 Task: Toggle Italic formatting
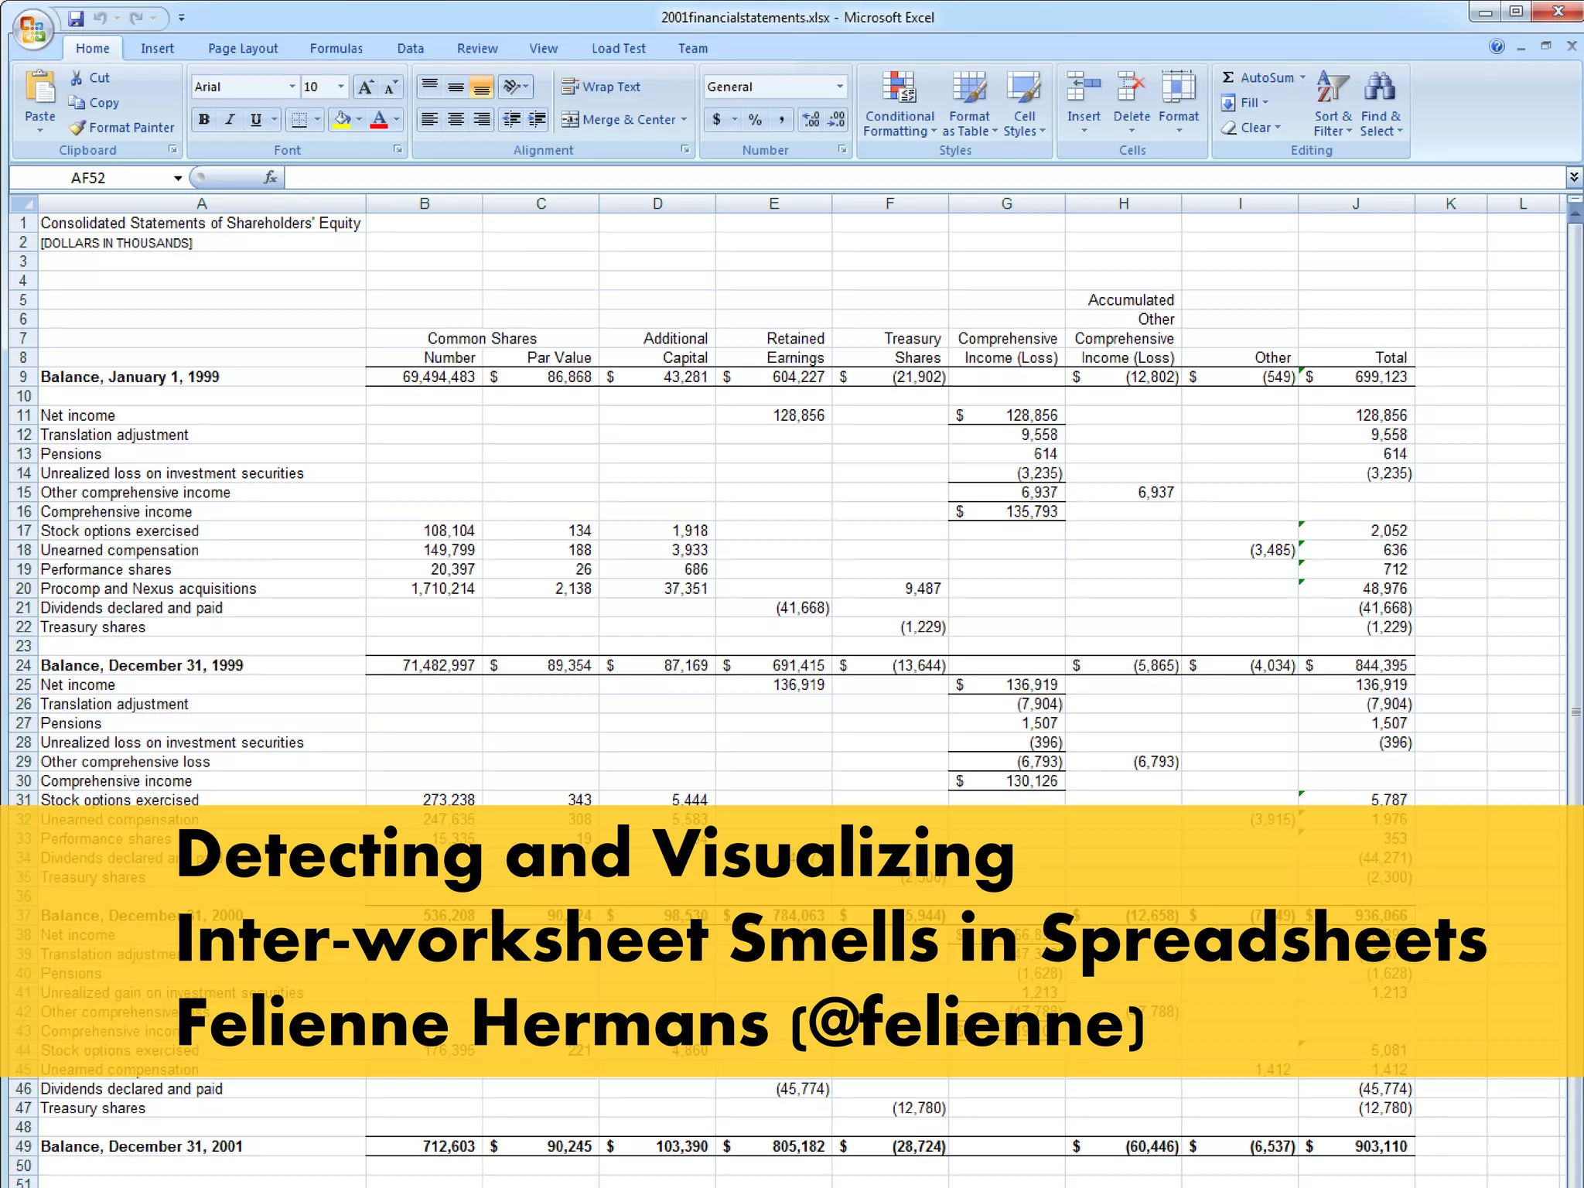pyautogui.click(x=230, y=119)
